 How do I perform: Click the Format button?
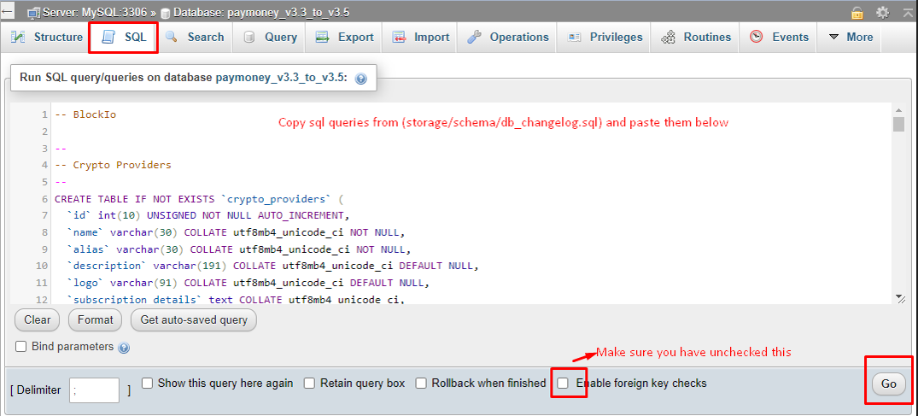point(95,320)
